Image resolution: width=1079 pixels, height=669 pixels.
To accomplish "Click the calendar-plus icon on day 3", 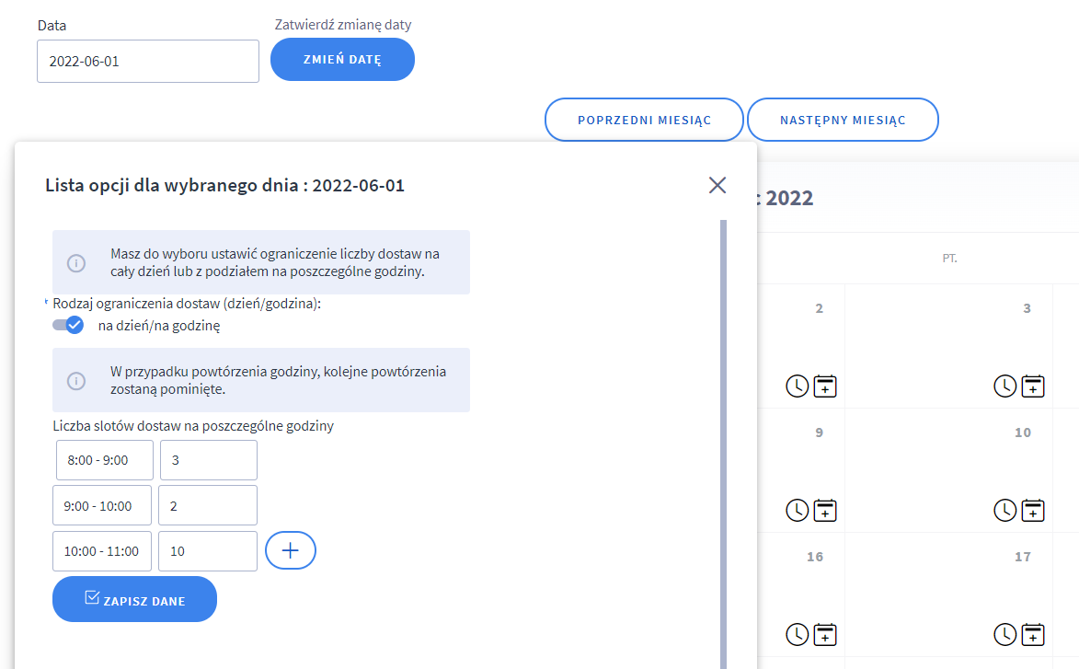I will 1033,386.
